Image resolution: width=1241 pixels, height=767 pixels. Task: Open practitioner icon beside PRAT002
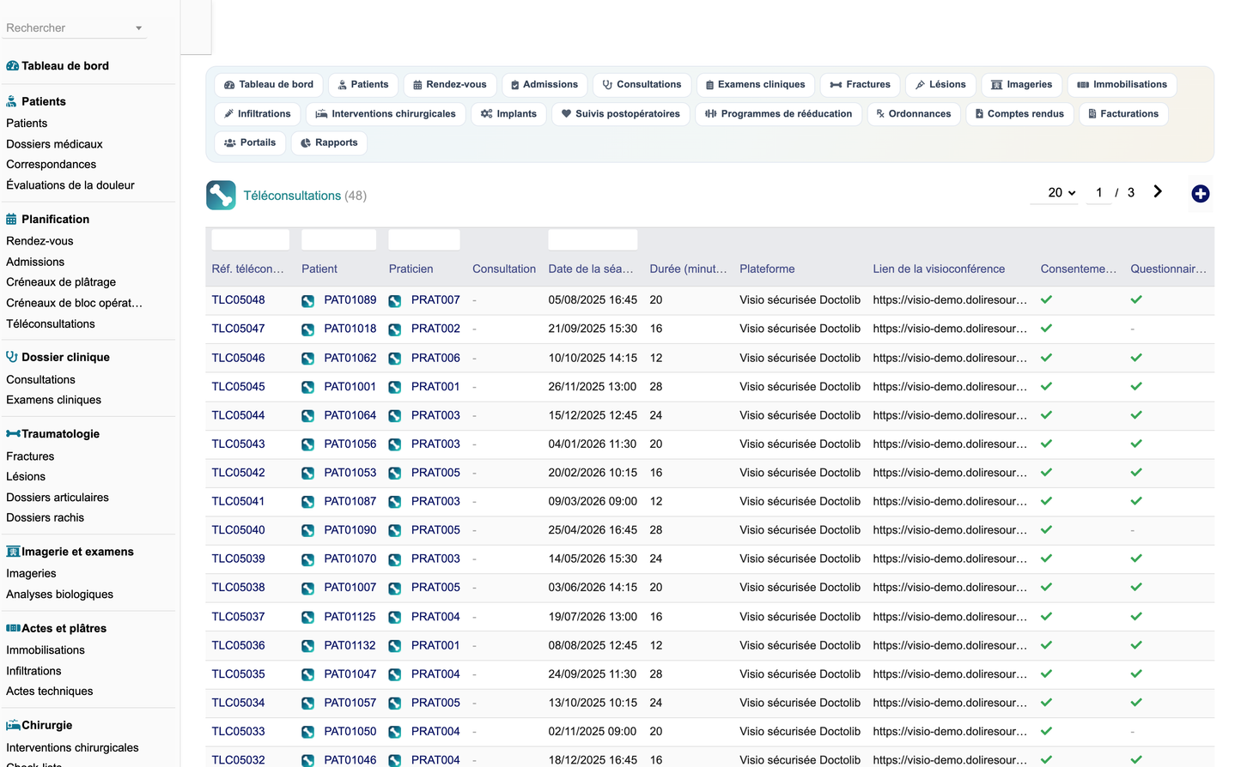395,329
